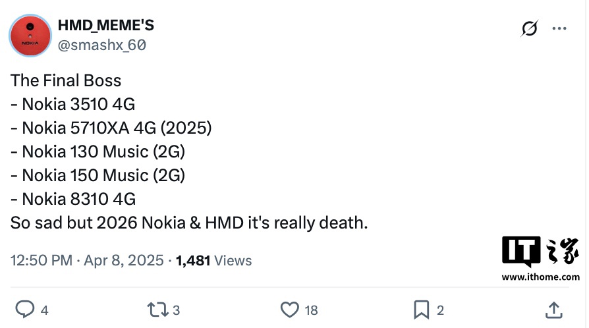Image resolution: width=589 pixels, height=328 pixels.
Task: Repost using the retweet arrows icon
Action: [158, 309]
